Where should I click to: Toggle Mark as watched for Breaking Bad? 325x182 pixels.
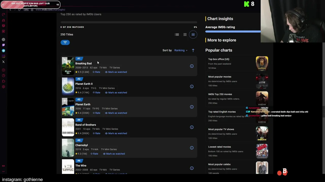[116, 72]
